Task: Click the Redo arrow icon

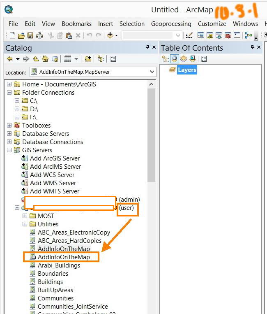Action: point(99,35)
